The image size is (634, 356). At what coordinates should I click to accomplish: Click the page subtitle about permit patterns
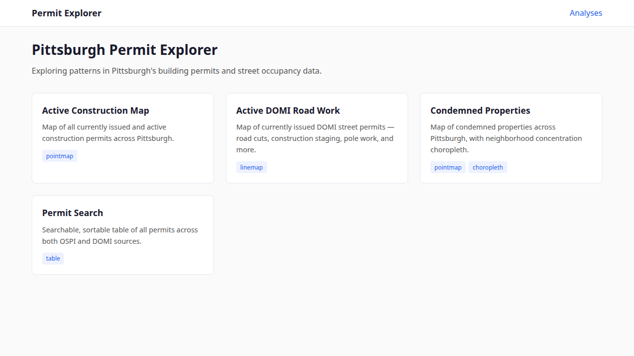coord(176,71)
